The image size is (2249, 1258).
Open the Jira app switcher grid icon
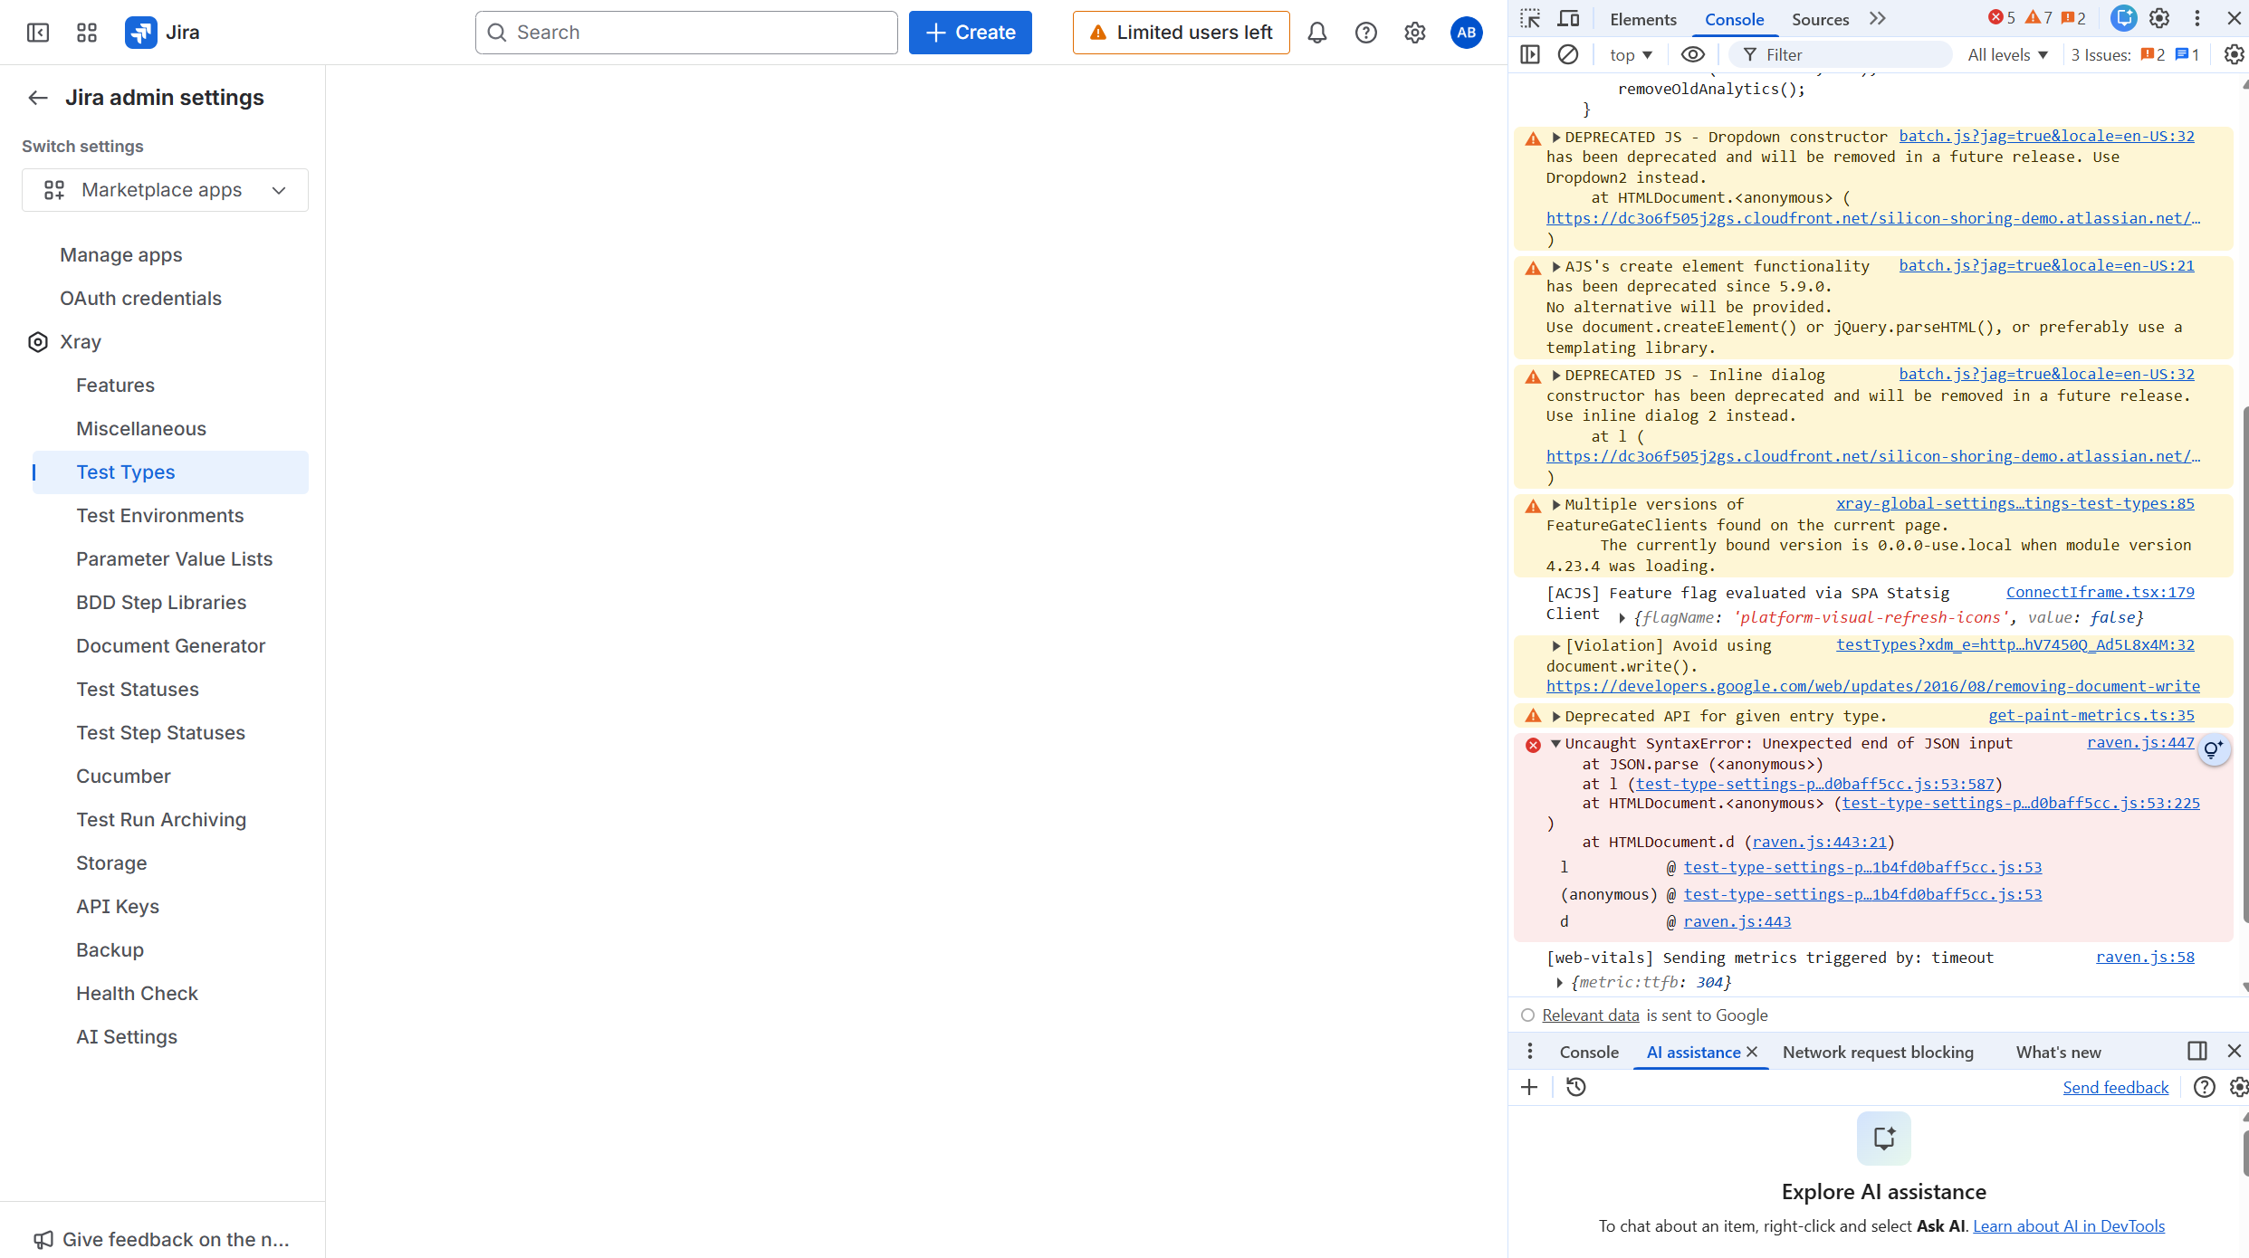[87, 33]
